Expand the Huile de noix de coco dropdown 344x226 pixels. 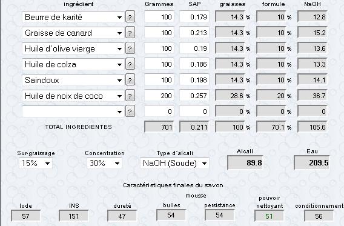pyautogui.click(x=73, y=96)
